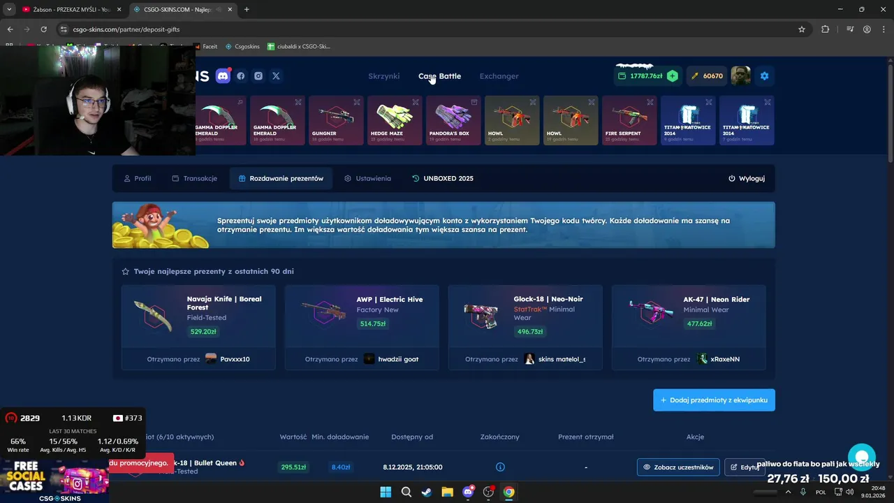Open the Windows Start menu

point(386,492)
